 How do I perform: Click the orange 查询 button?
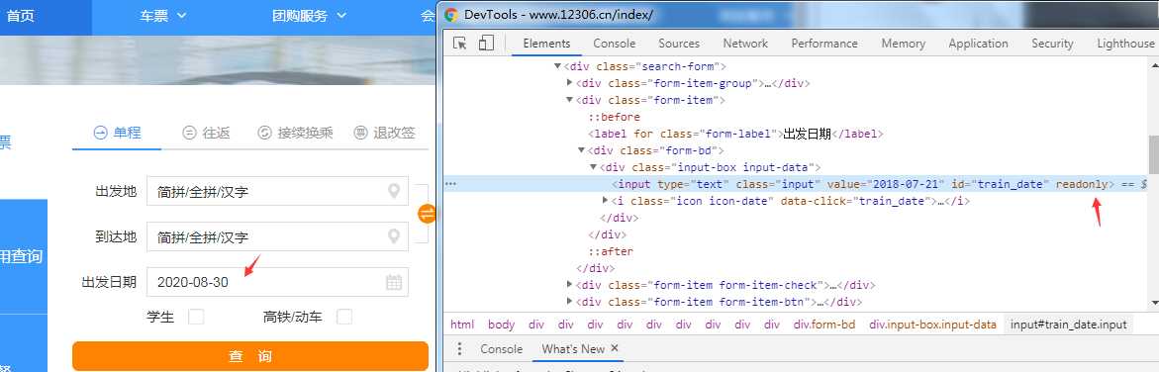tap(250, 356)
